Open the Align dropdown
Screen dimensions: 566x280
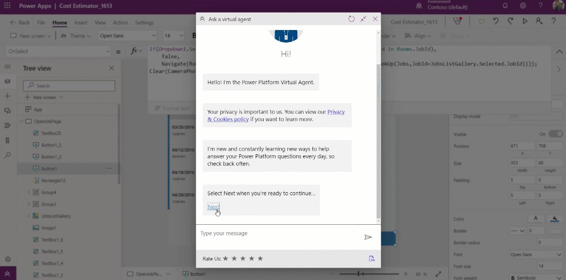418,36
